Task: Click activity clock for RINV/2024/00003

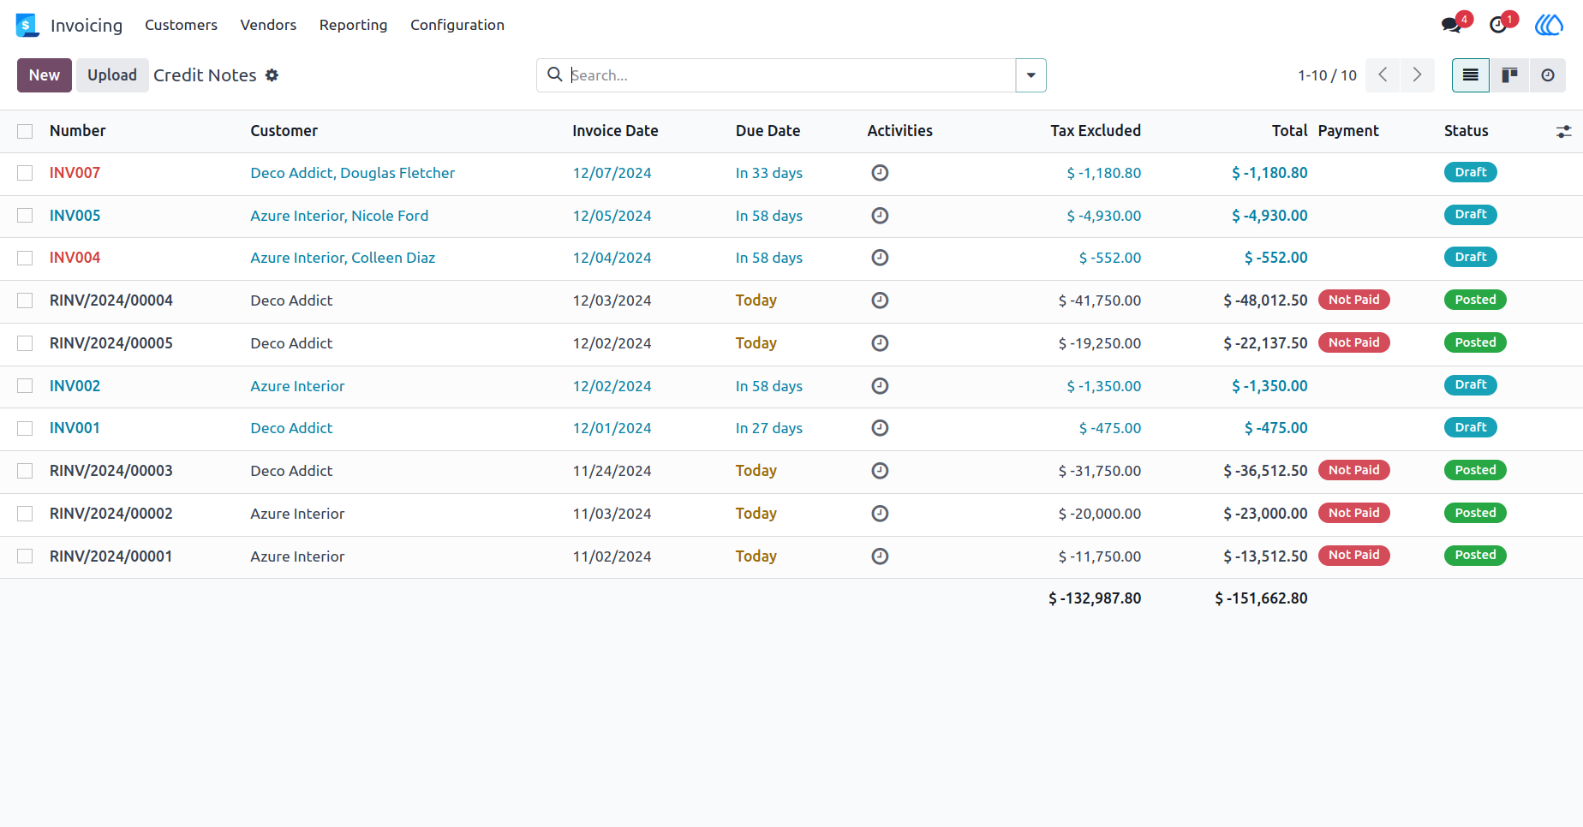Action: [880, 471]
